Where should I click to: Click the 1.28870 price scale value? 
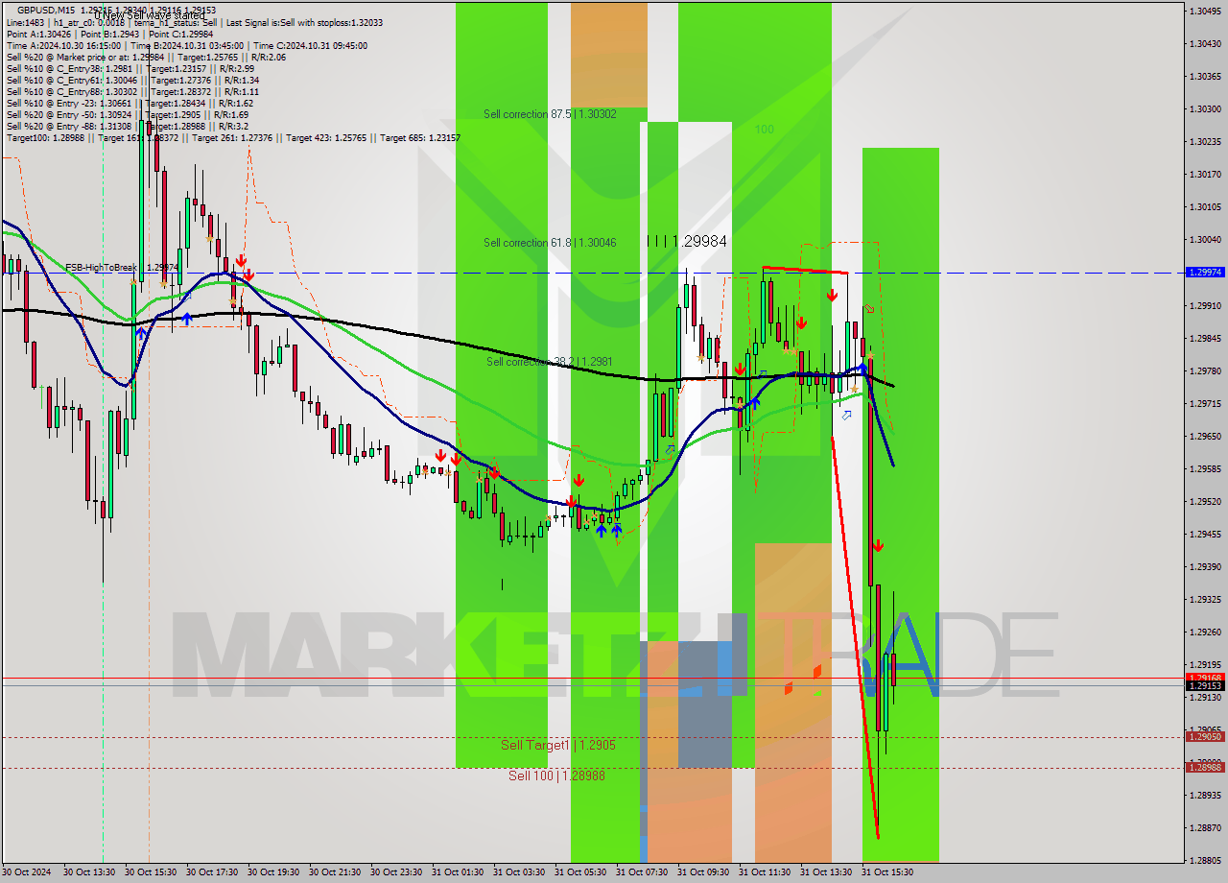pos(1205,827)
